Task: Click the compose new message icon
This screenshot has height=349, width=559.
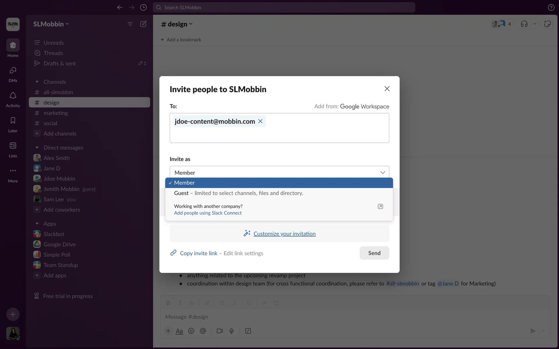Action: tap(143, 24)
